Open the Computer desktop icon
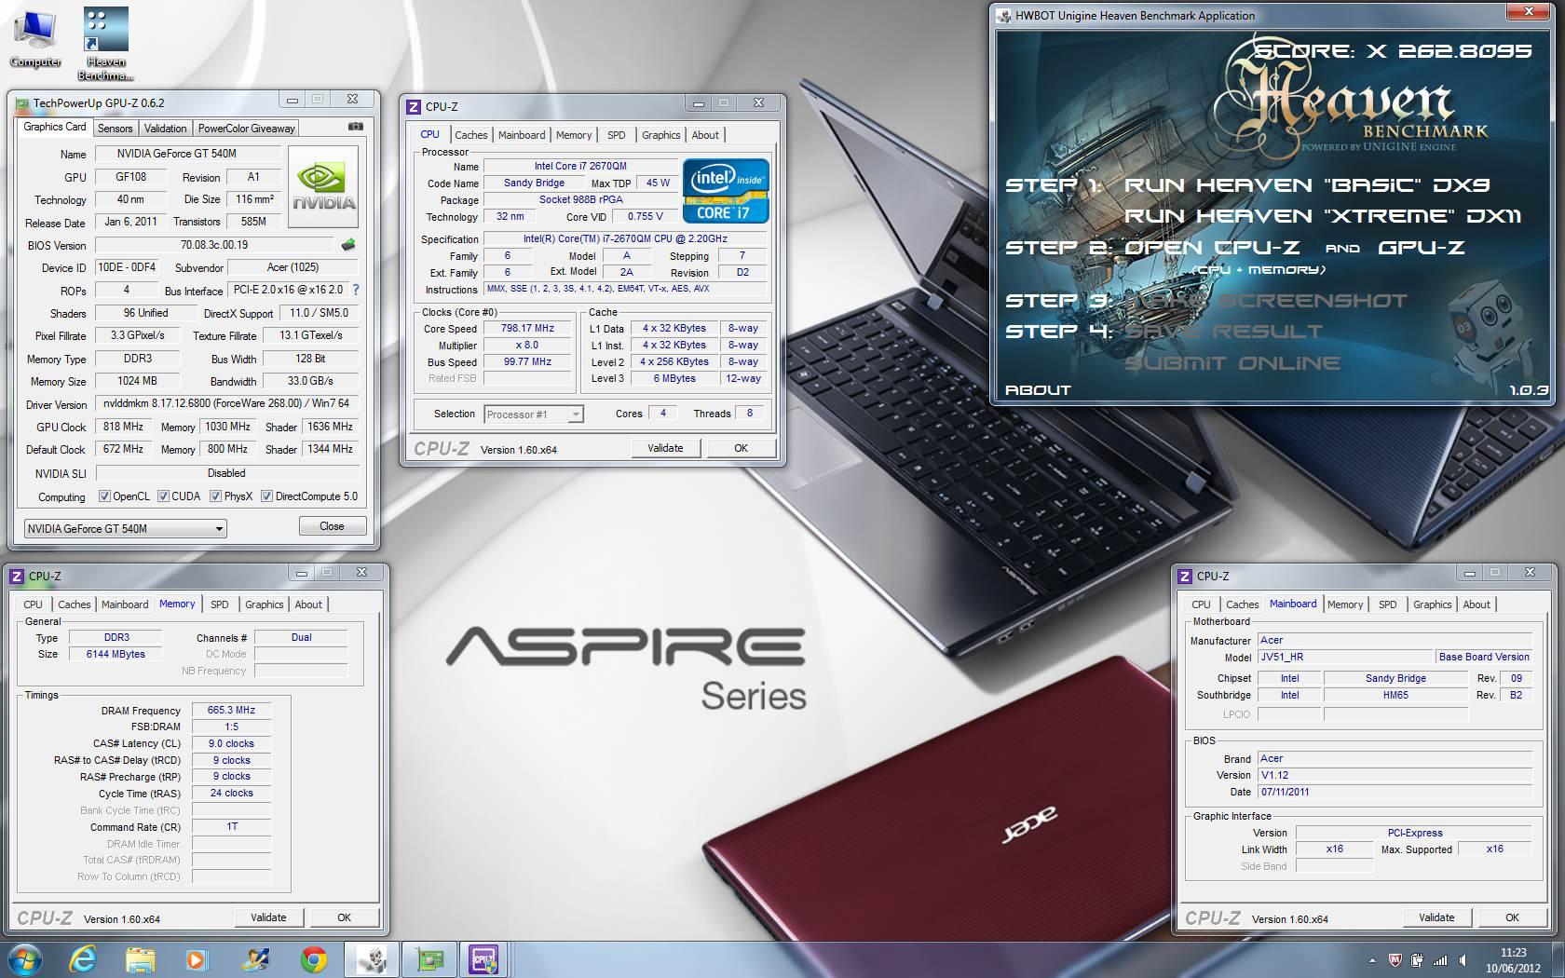The width and height of the screenshot is (1565, 978). pyautogui.click(x=35, y=37)
